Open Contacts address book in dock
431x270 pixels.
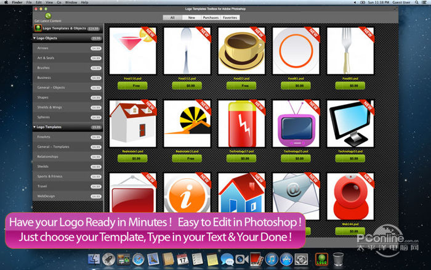pyautogui.click(x=168, y=259)
